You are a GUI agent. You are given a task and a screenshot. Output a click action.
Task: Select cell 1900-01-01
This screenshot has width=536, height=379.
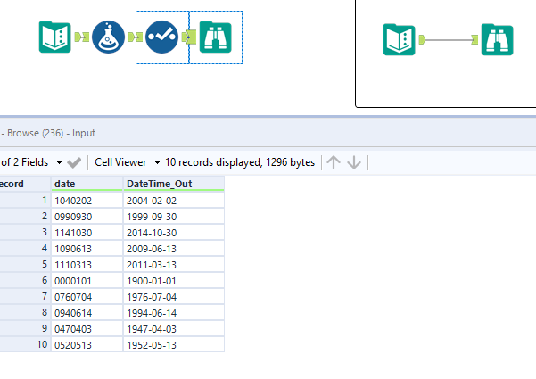point(174,281)
